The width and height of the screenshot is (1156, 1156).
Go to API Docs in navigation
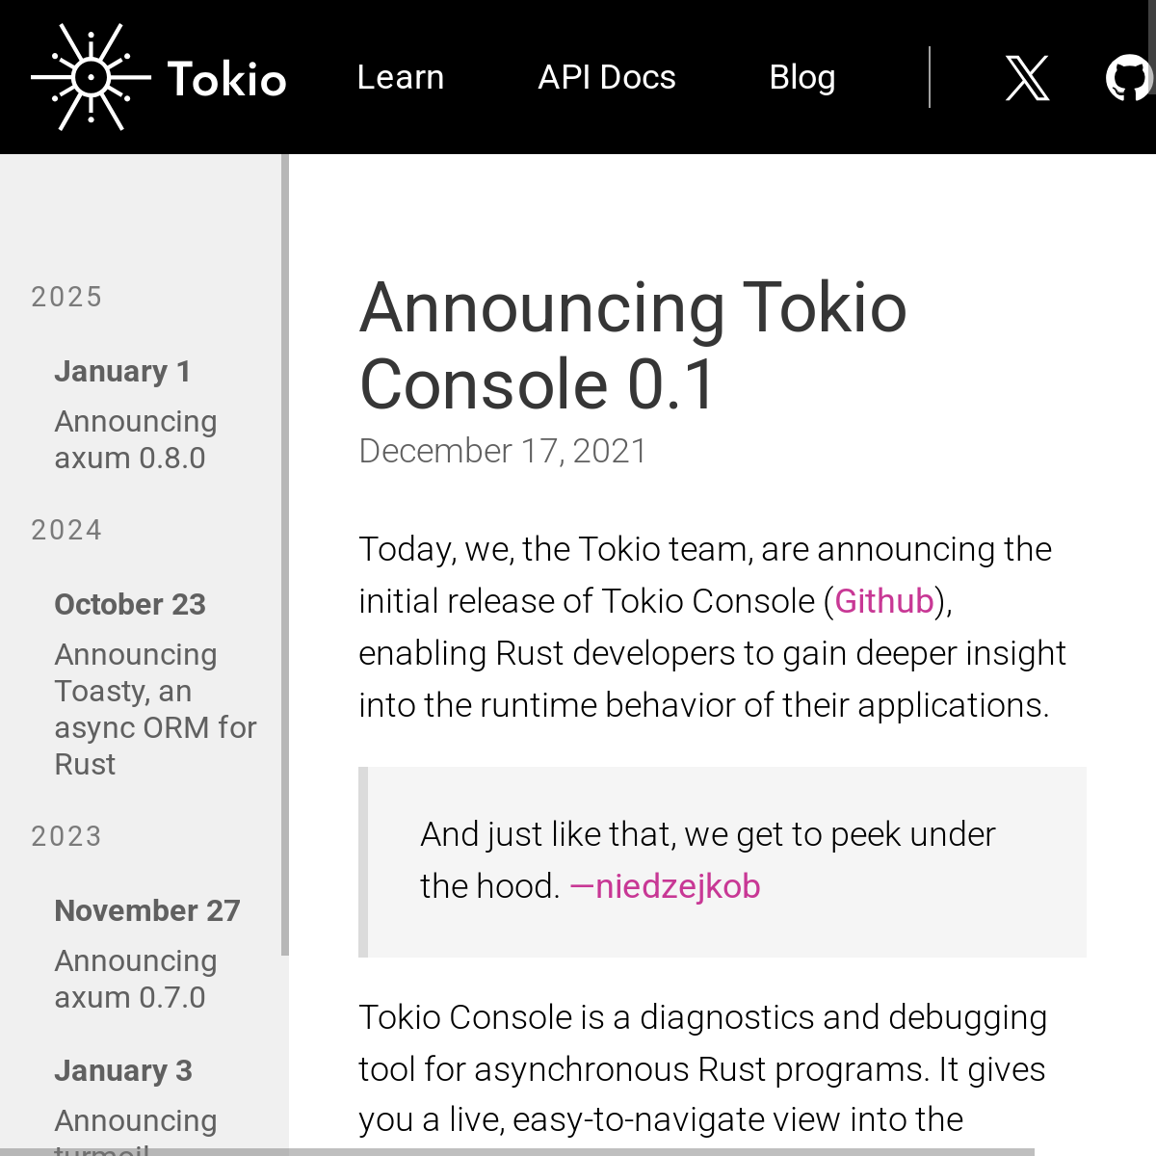pyautogui.click(x=607, y=77)
